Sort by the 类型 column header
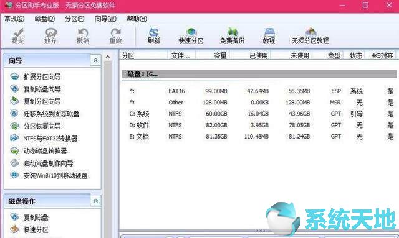 pos(328,55)
